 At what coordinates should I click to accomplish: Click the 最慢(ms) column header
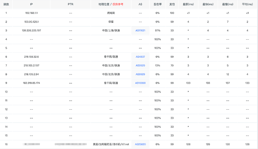click(x=228, y=4)
